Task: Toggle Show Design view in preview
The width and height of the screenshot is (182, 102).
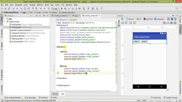Action: pos(168,19)
